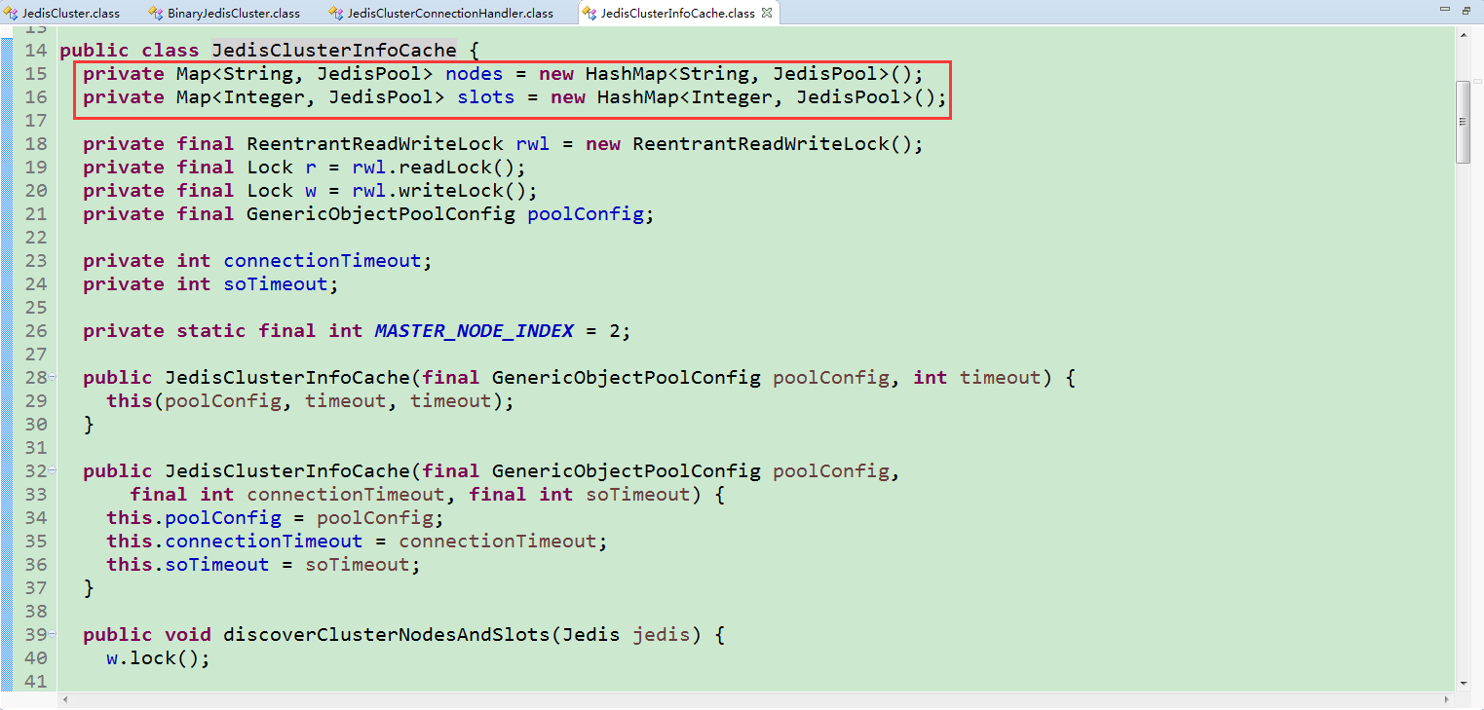Click 'Map<Integer, JedisPool>' type on line 16
1484x710 pixels.
click(x=311, y=97)
